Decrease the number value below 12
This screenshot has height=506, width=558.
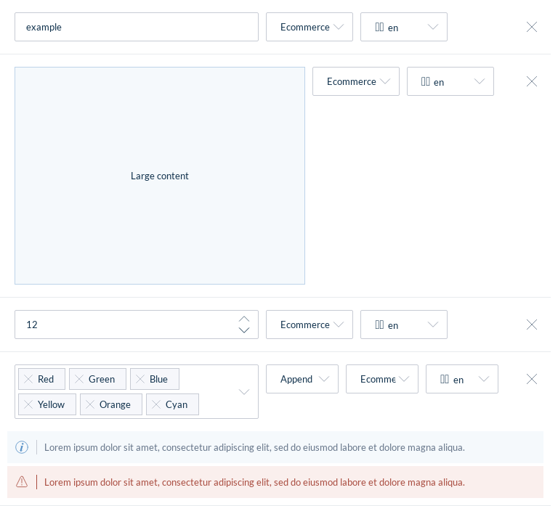(x=244, y=330)
